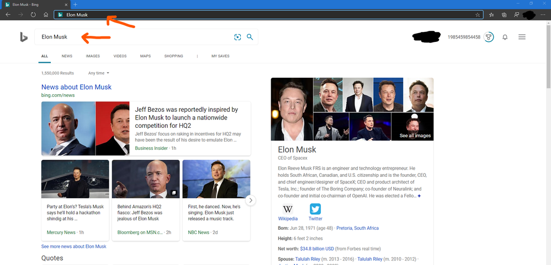Viewport: 551px width, 265px height.
Task: Click the rewards points number 1985459854458
Action: tap(464, 37)
